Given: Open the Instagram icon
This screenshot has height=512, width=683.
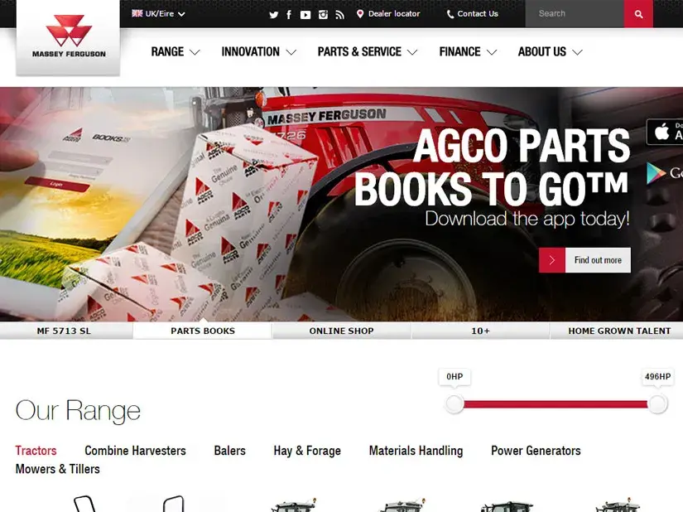Looking at the screenshot, I should 323,15.
